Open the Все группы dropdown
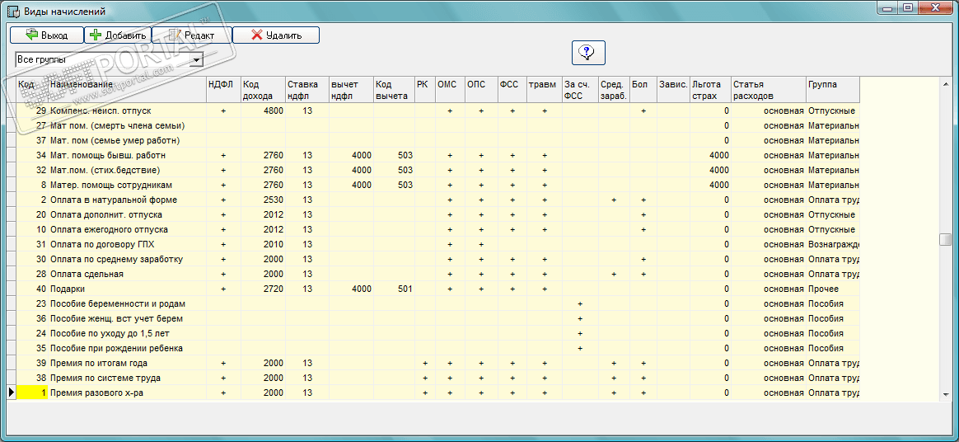This screenshot has height=442, width=959. tap(197, 60)
